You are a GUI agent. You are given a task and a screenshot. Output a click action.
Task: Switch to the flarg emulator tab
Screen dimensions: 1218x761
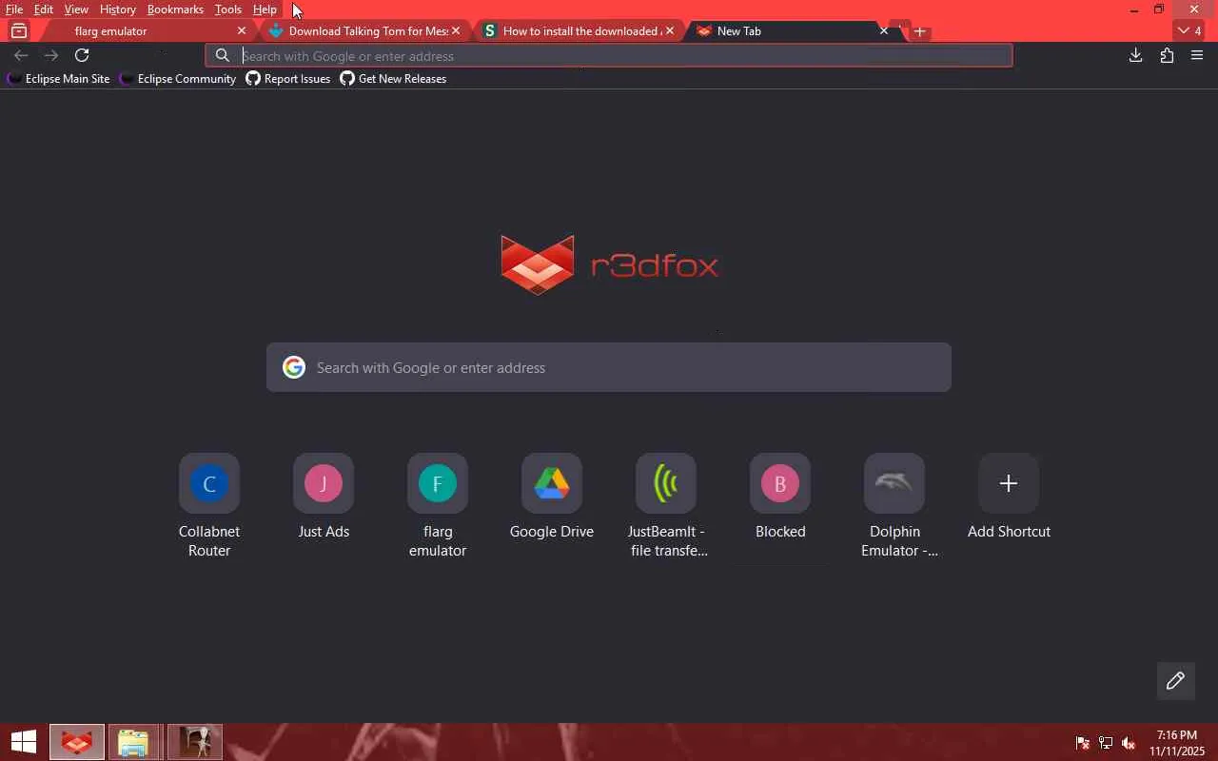(143, 31)
